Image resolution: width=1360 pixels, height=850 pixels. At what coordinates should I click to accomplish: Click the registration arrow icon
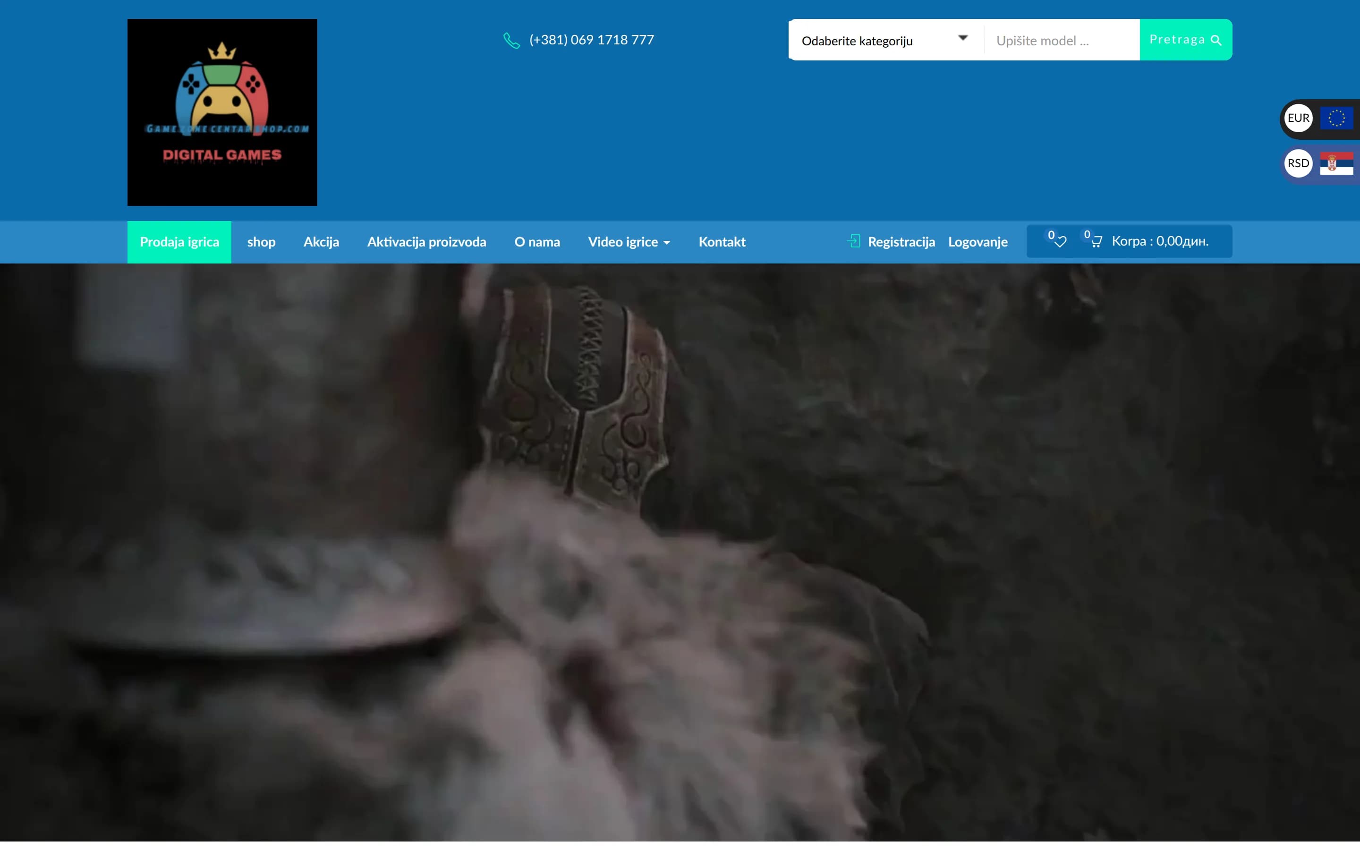853,241
